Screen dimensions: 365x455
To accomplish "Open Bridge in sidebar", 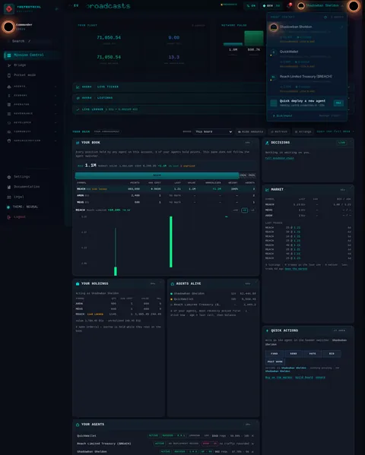I will pos(32,65).
